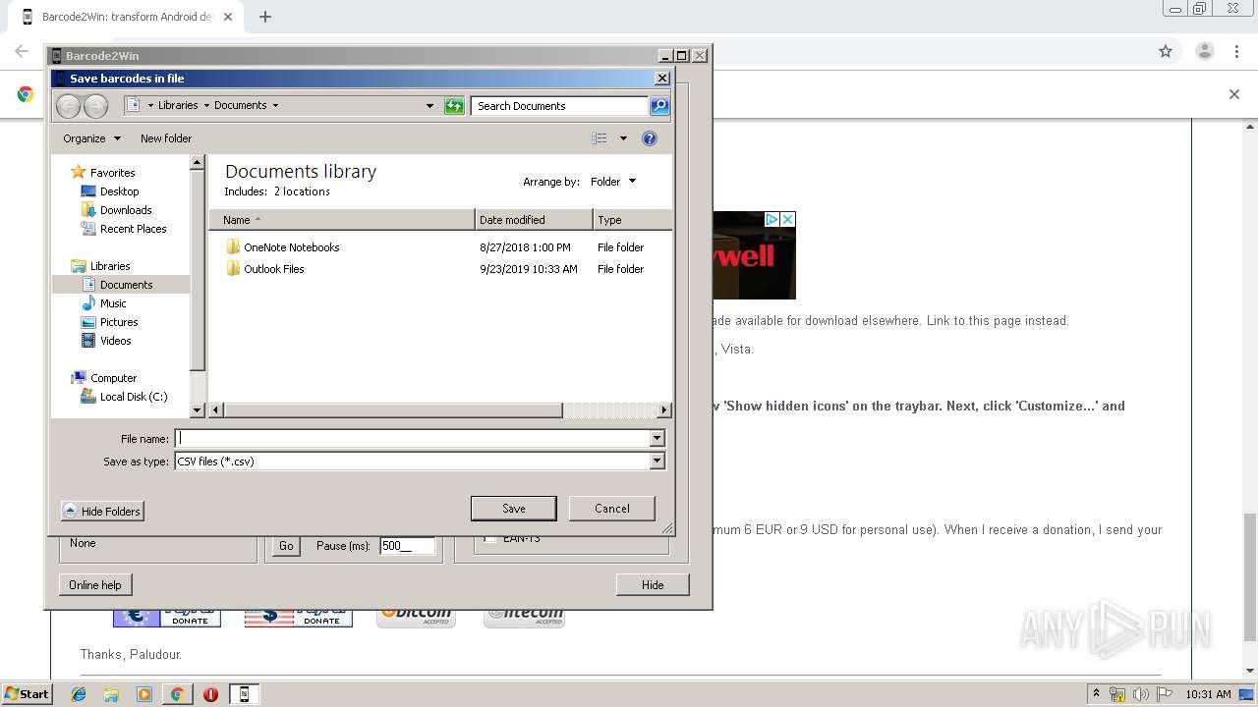Dismiss the Chrome infobar with X
Viewport: 1258px width, 707px height.
click(x=1234, y=94)
